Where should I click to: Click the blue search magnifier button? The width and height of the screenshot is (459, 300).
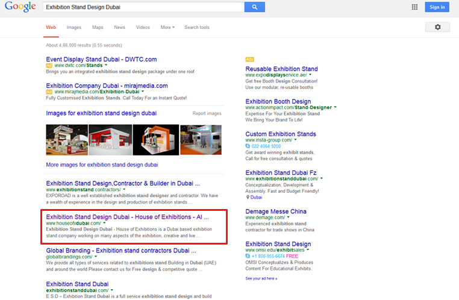pyautogui.click(x=254, y=7)
